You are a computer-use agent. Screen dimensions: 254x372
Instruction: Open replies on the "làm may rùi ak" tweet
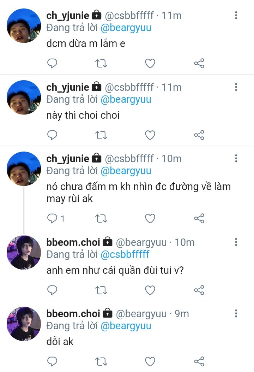pos(52,219)
